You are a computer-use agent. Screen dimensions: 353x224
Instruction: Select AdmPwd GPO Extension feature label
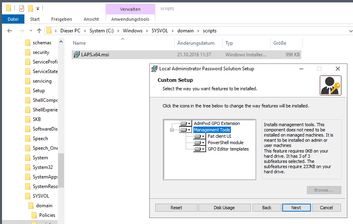(x=217, y=123)
